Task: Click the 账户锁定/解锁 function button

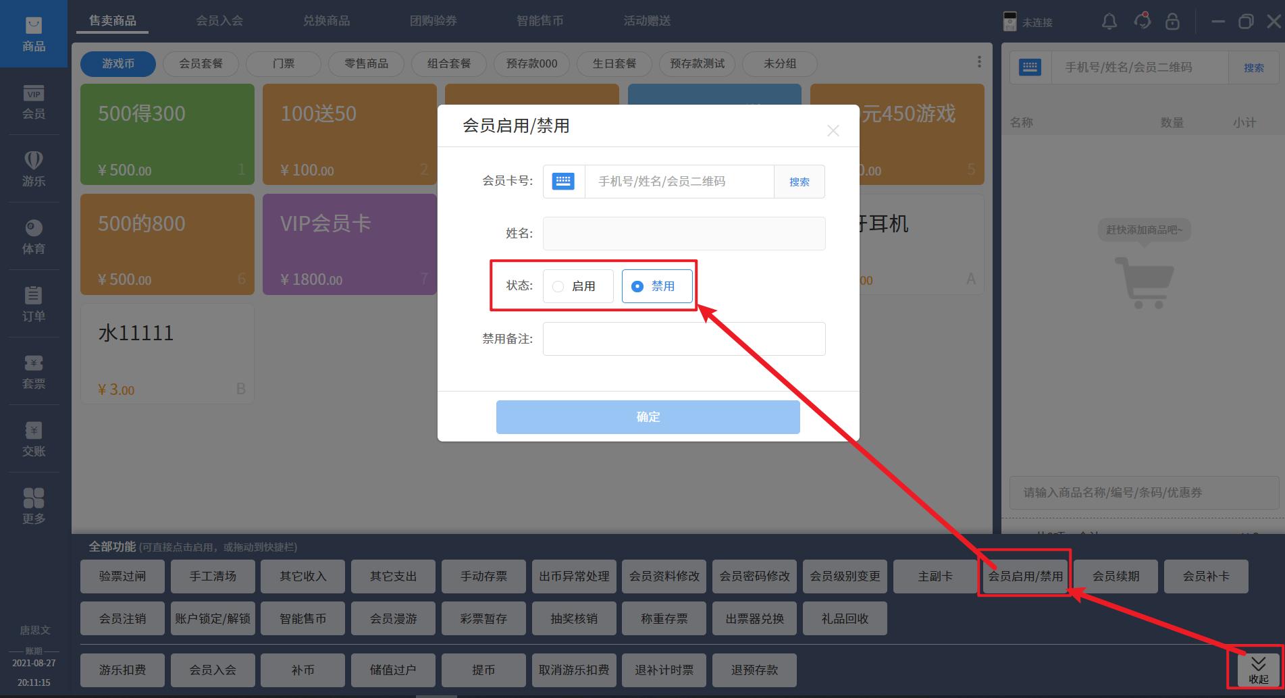Action: (213, 618)
